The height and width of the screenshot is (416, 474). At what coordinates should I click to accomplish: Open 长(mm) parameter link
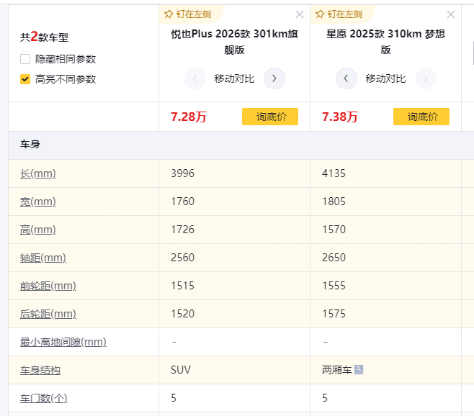[x=38, y=173]
